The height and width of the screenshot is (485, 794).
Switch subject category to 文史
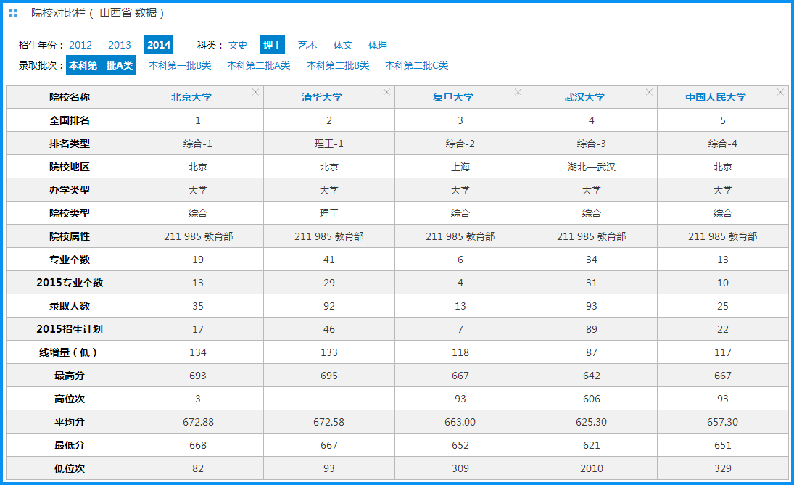coord(238,45)
